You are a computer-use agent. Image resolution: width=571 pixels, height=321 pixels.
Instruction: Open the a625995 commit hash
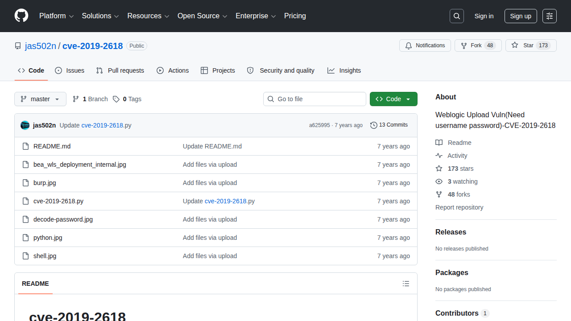click(x=319, y=125)
